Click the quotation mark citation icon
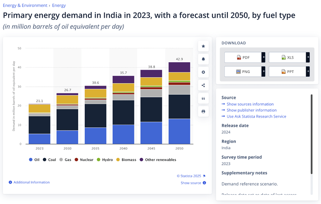This screenshot has height=204, width=321. [203, 99]
